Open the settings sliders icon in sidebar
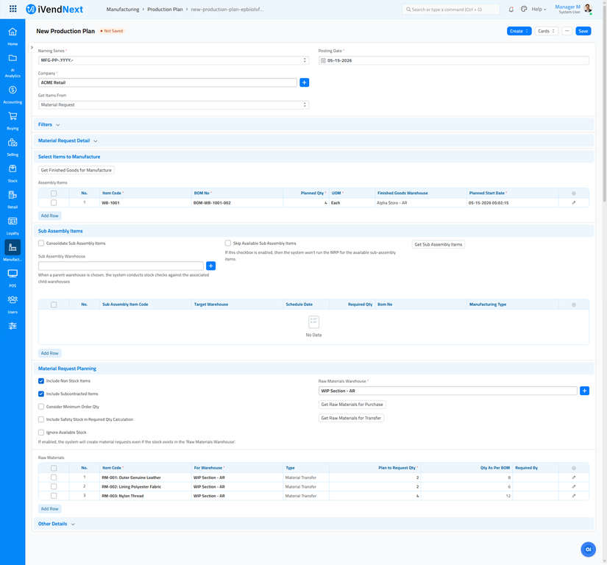 click(13, 326)
